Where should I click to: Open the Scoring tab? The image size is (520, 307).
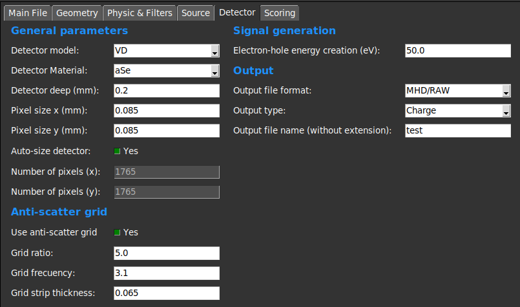(x=279, y=13)
